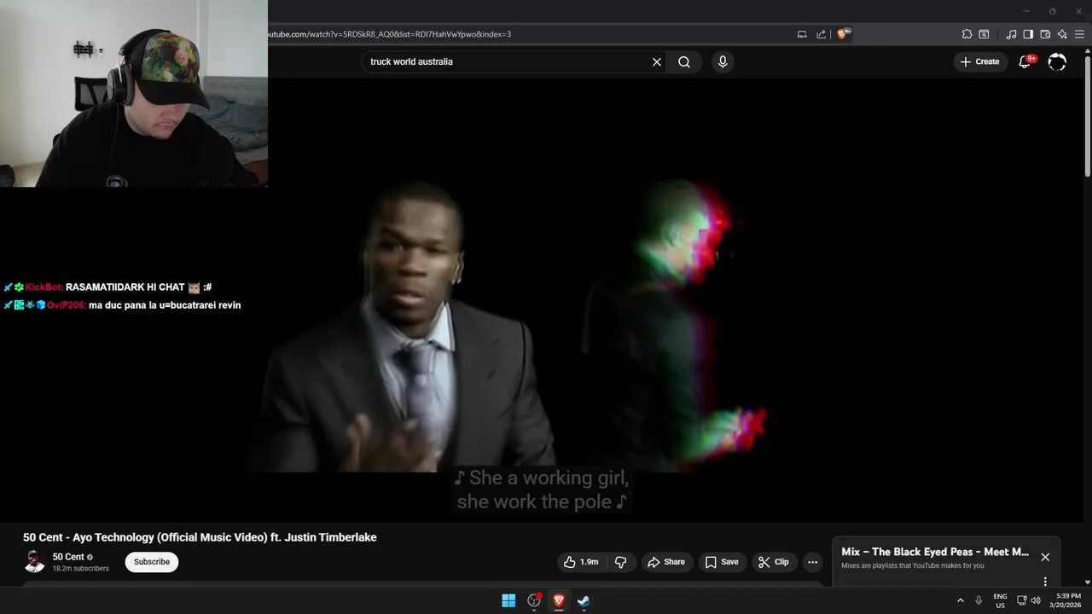The image size is (1092, 614).
Task: Click the OviP206 chat message
Action: tap(122, 305)
